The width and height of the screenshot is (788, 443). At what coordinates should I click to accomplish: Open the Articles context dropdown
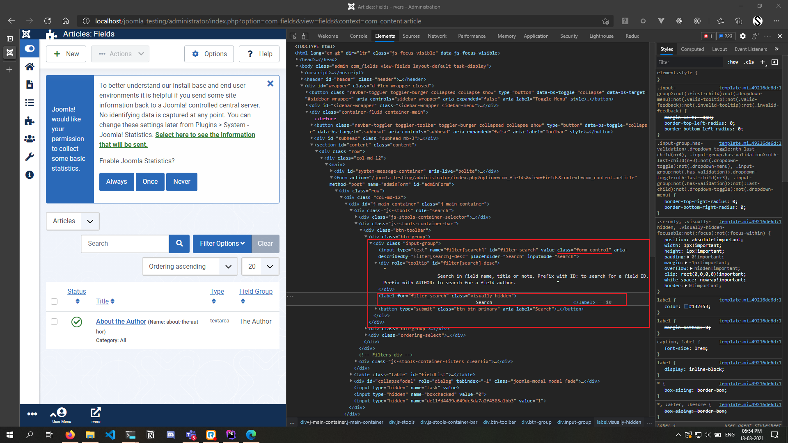pyautogui.click(x=73, y=221)
